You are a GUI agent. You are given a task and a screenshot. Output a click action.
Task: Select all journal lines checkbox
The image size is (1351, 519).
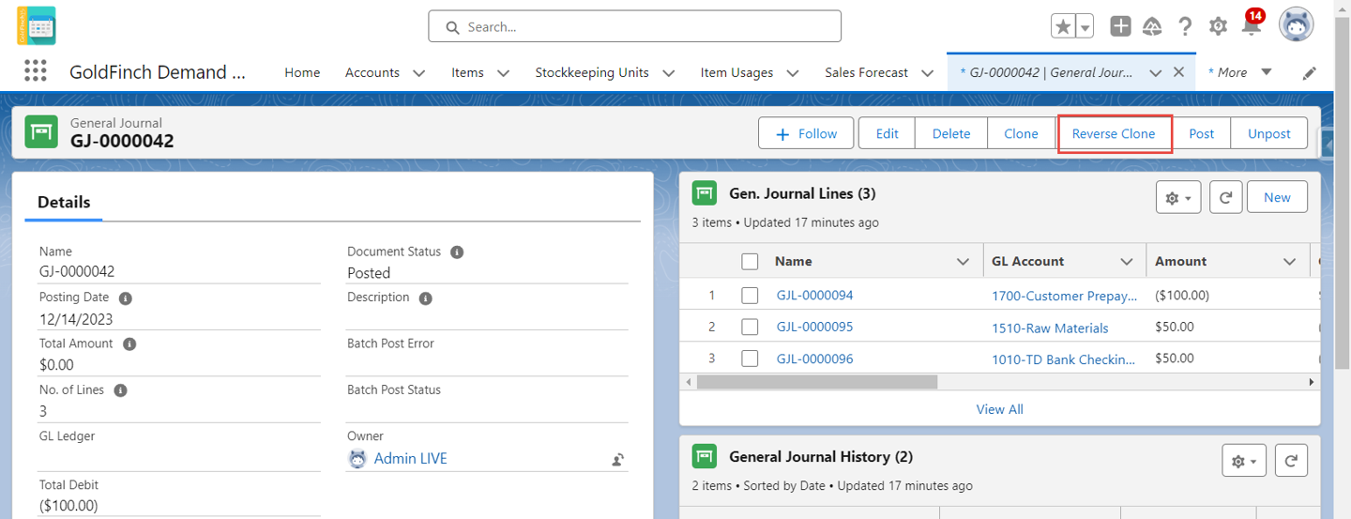click(x=750, y=262)
